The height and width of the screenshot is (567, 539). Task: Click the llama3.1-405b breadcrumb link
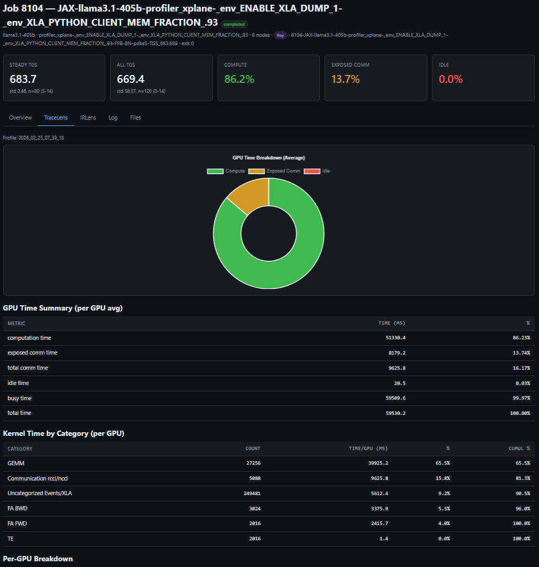[18, 35]
